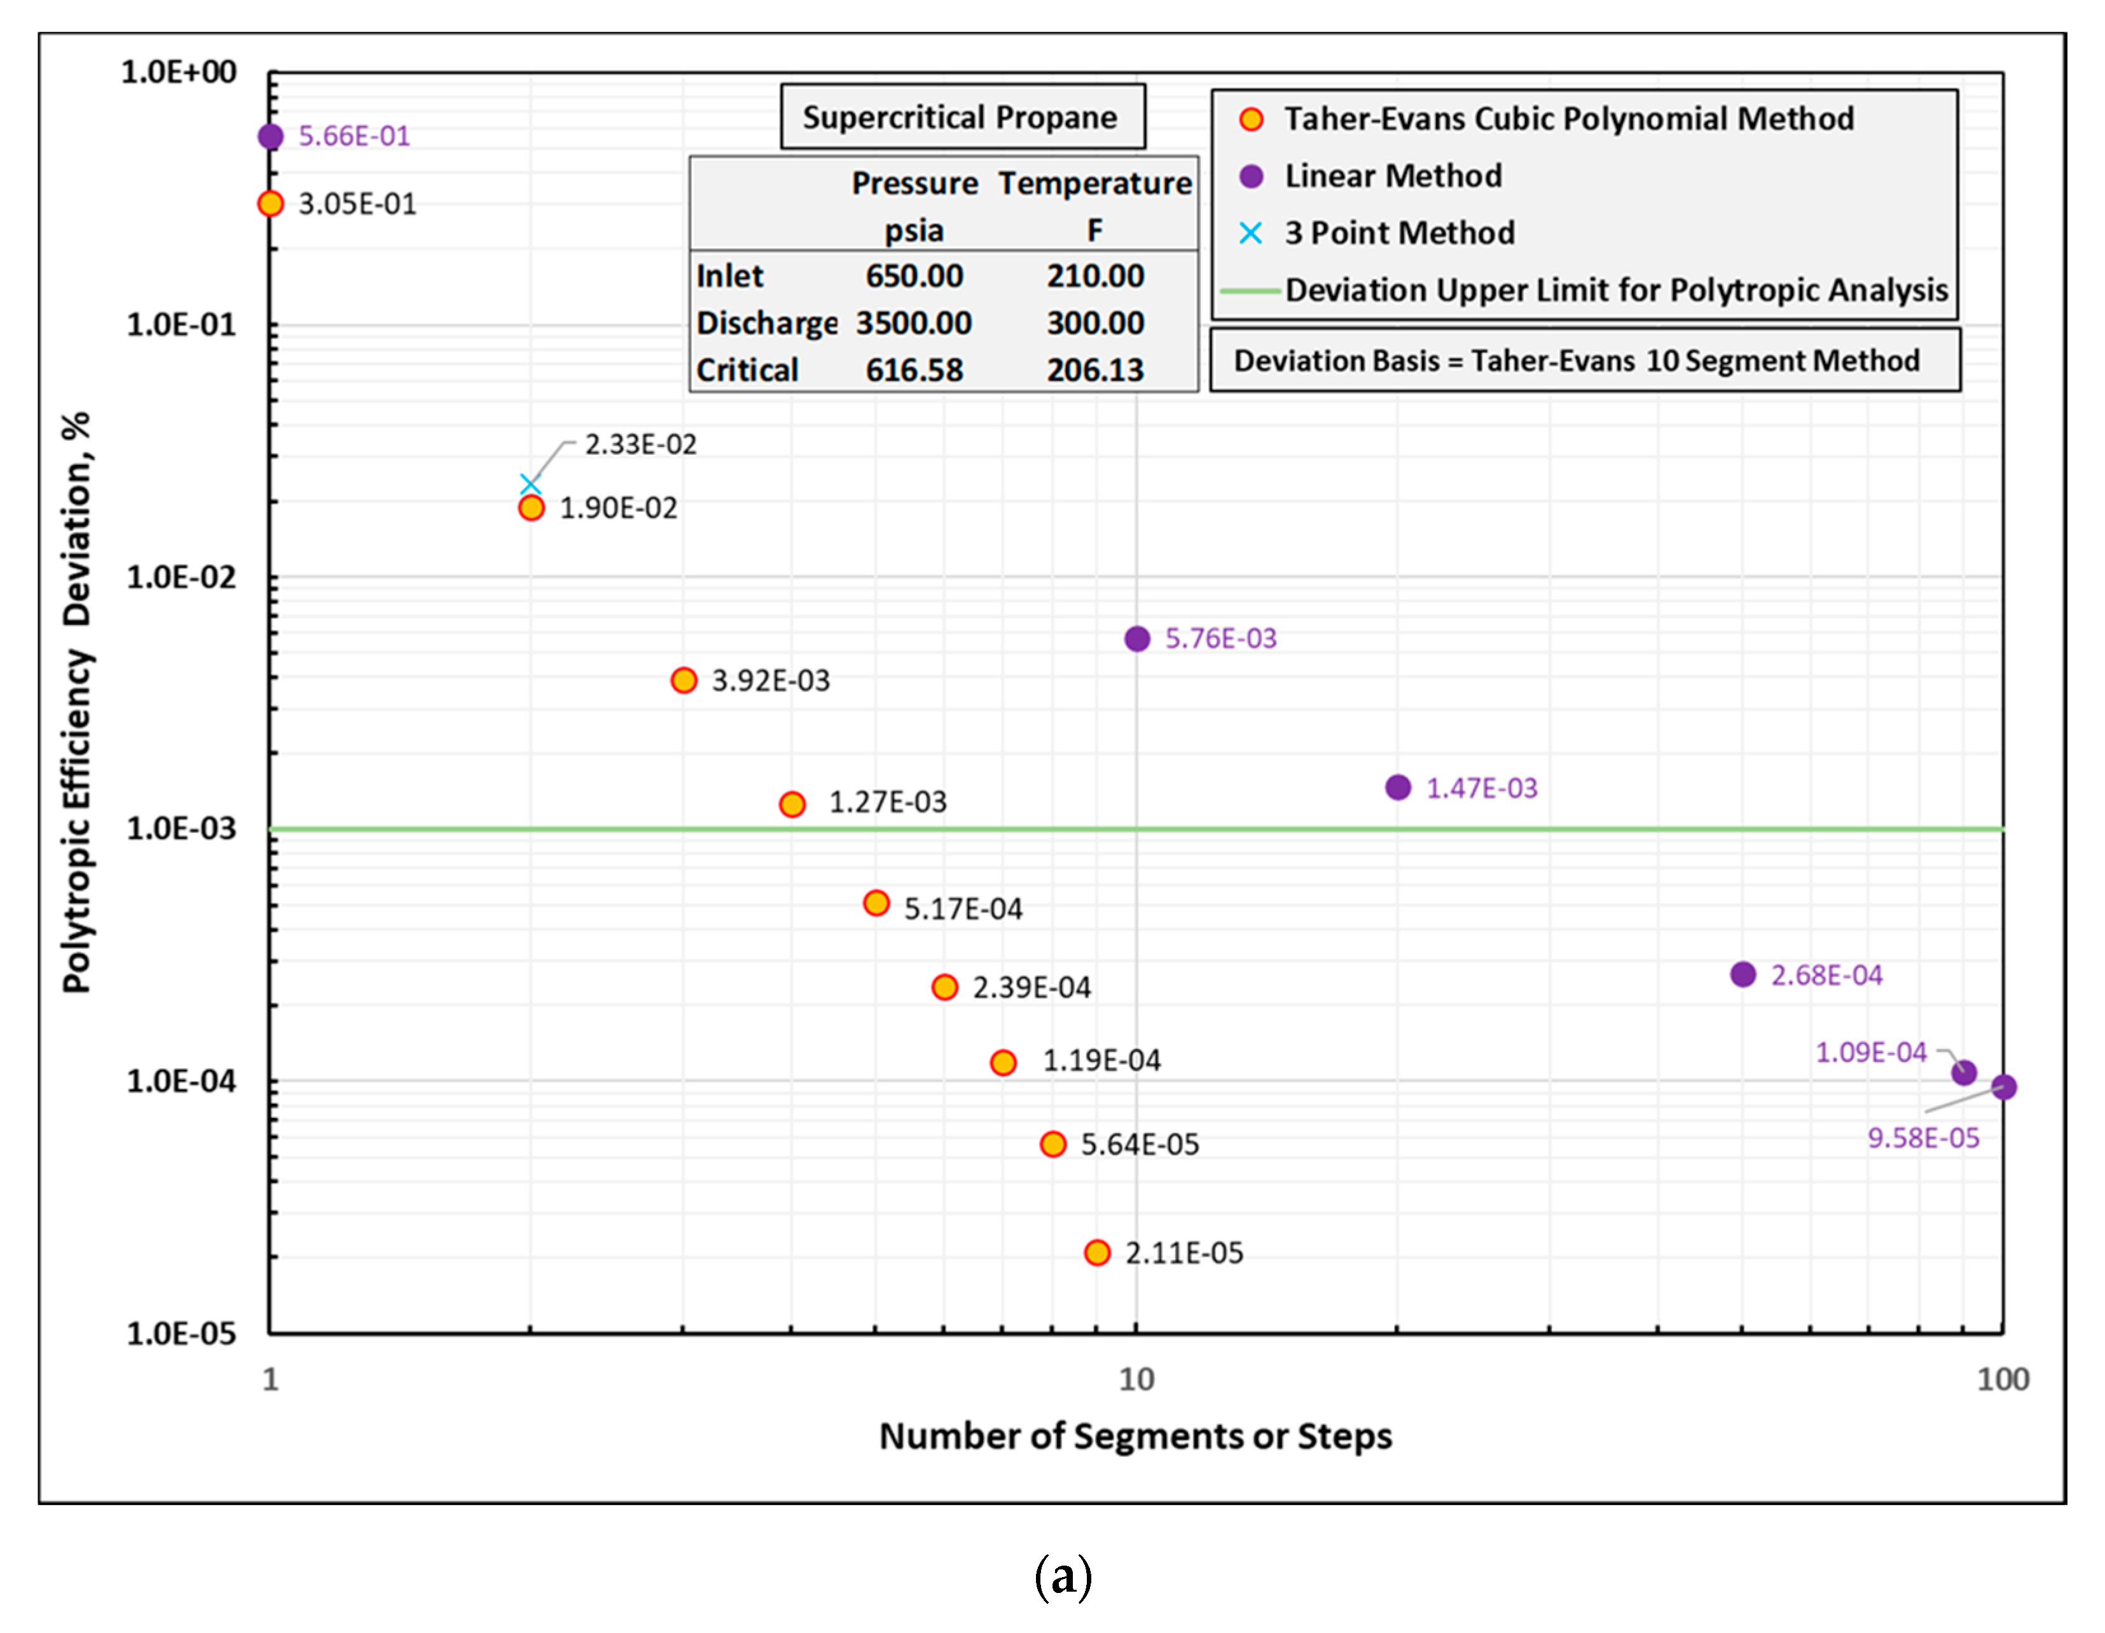The width and height of the screenshot is (2105, 1633).
Task: Click the Supercritical Propane title box
Action: 962,116
